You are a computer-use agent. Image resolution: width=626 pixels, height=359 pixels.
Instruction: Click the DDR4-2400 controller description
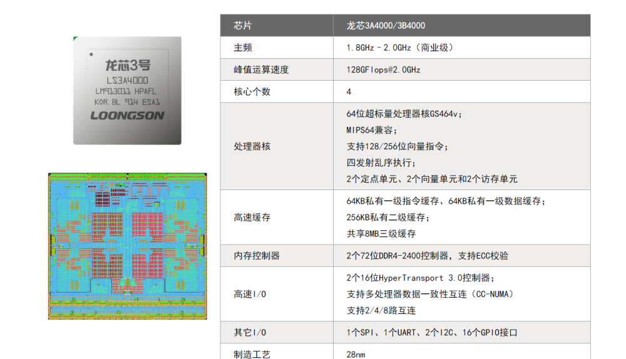[x=427, y=256]
